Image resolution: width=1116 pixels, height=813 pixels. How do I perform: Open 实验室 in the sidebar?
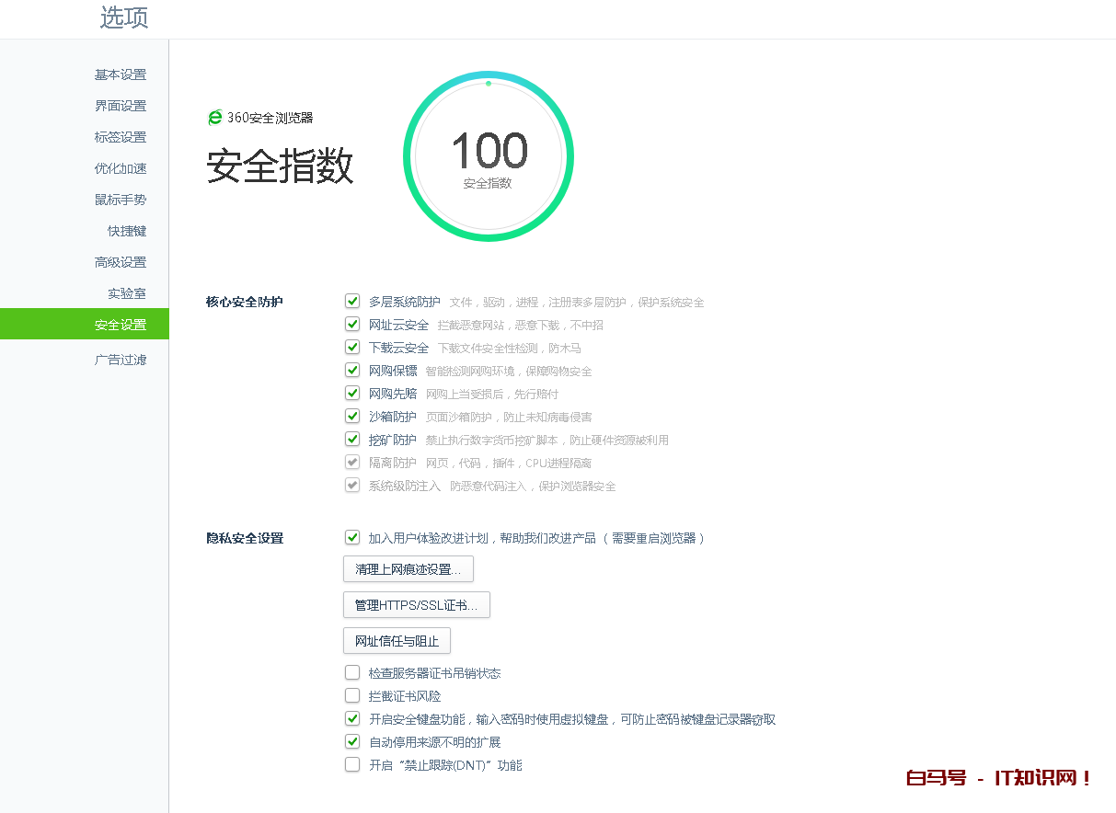pyautogui.click(x=126, y=293)
